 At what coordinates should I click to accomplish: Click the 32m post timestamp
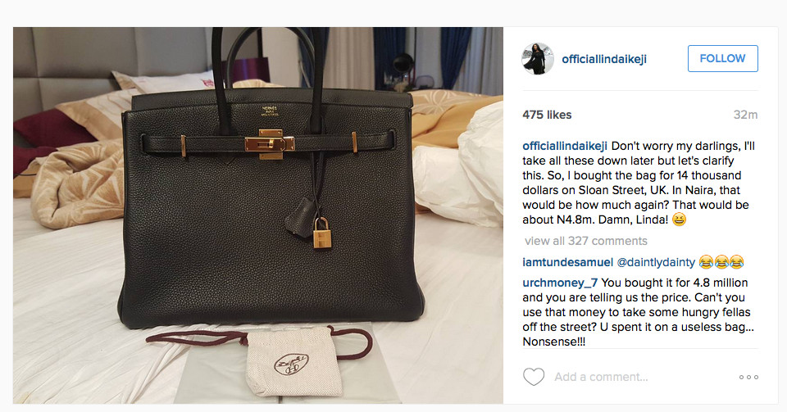(745, 115)
